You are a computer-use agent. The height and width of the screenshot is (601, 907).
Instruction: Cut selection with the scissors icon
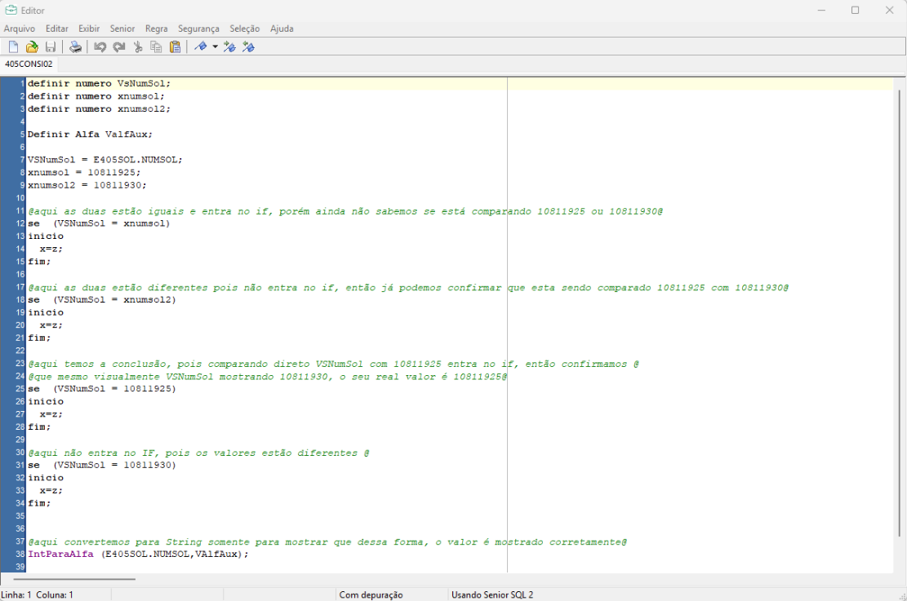[137, 46]
